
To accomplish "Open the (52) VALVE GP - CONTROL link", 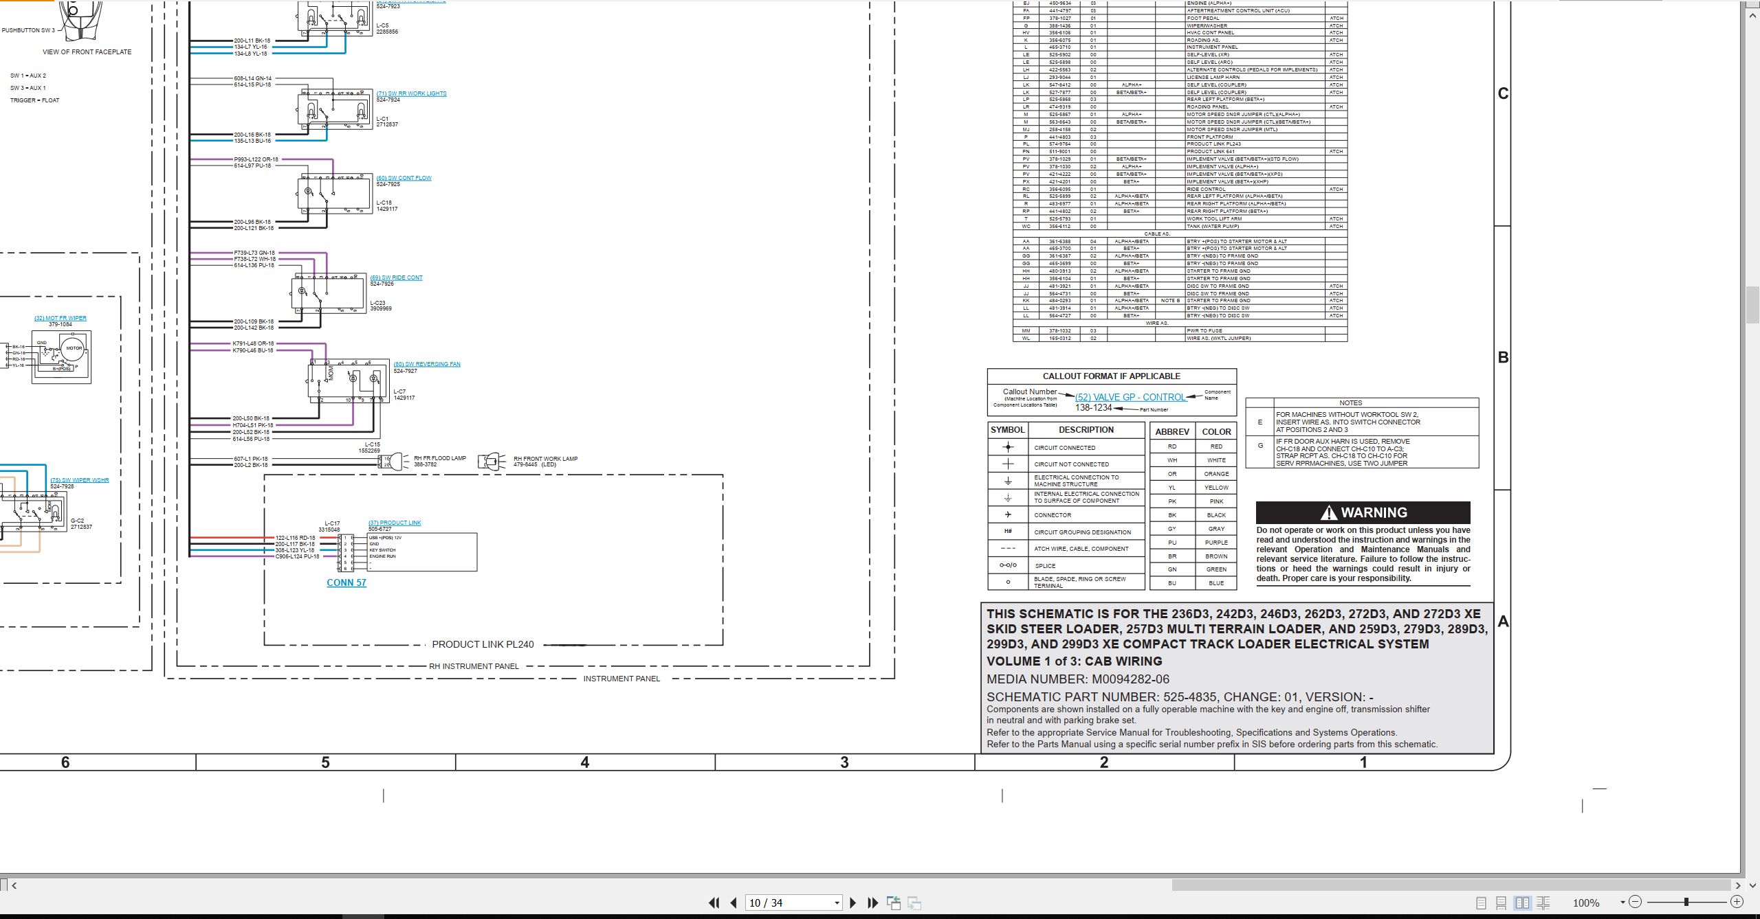I will tap(1130, 397).
